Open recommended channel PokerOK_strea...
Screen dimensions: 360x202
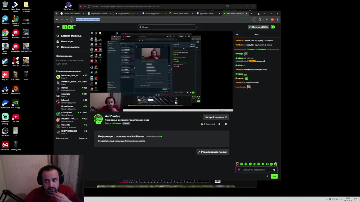72,83
